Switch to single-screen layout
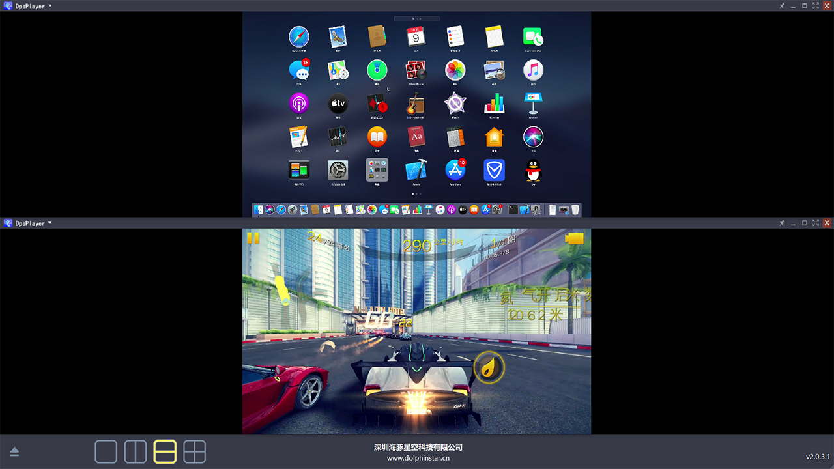834x469 pixels. 106,451
